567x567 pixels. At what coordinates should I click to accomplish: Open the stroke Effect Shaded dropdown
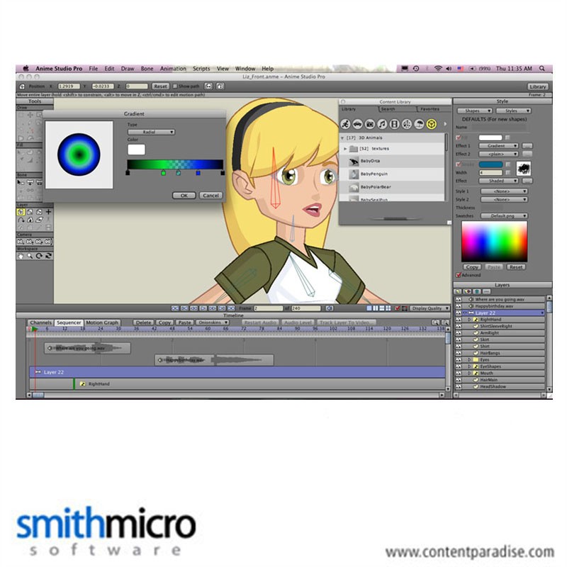pos(499,181)
